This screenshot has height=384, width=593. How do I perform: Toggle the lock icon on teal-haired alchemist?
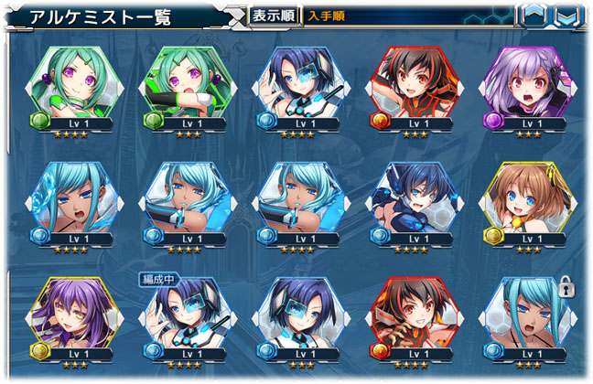click(x=566, y=286)
